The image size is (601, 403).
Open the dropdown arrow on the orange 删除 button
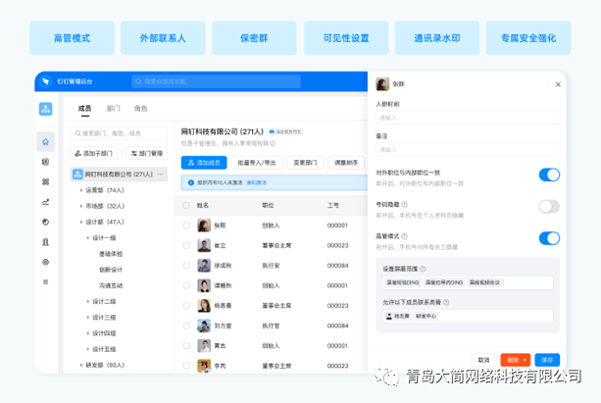525,360
